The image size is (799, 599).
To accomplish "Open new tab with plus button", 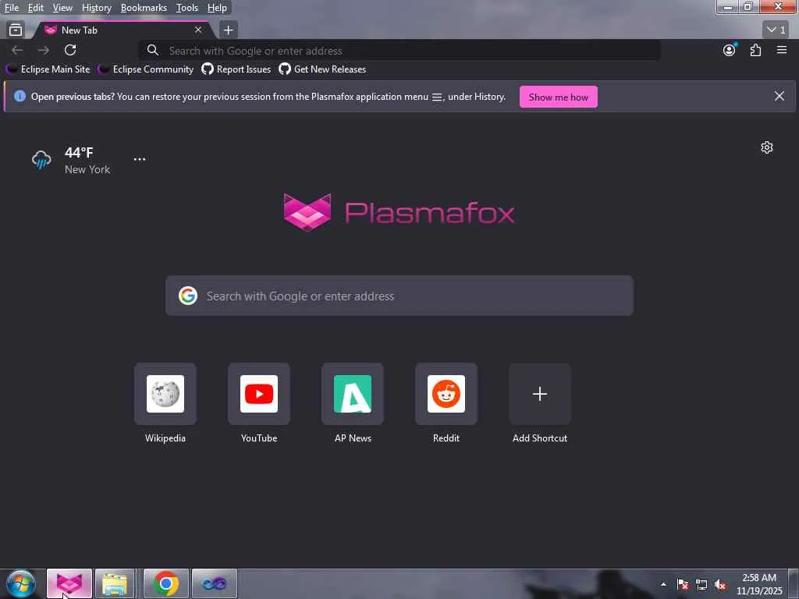I will [x=229, y=30].
